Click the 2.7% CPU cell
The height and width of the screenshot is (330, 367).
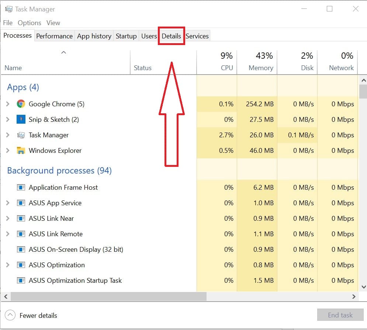click(x=217, y=135)
